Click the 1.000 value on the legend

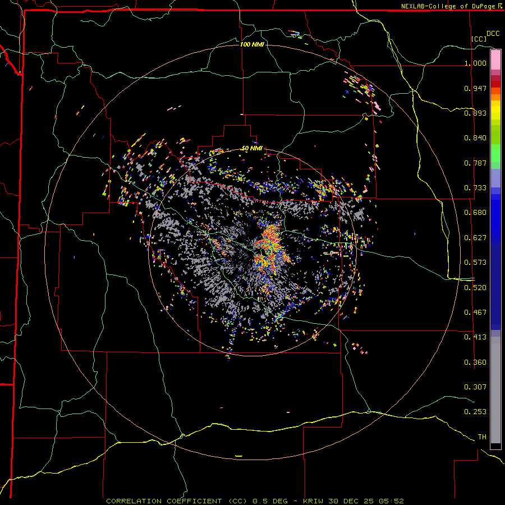[475, 63]
